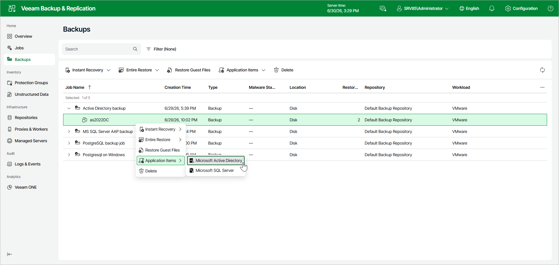Open the notifications bell
The width and height of the screenshot is (559, 265).
point(492,8)
